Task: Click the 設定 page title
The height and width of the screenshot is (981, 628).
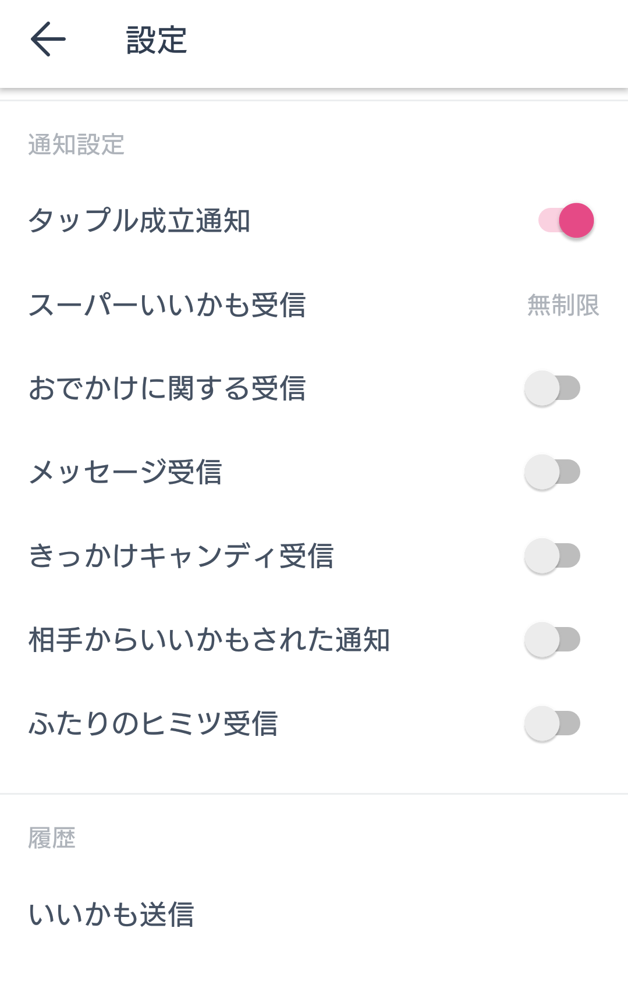Action: pos(157,40)
